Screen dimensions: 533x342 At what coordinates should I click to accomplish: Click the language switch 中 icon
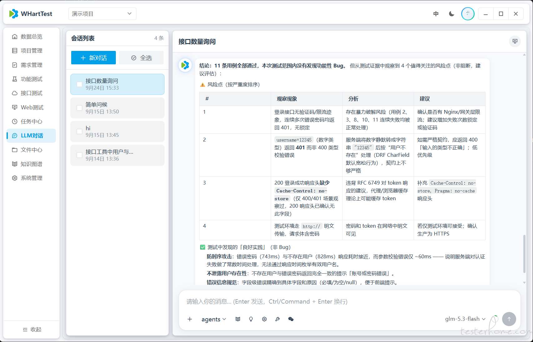pyautogui.click(x=436, y=14)
